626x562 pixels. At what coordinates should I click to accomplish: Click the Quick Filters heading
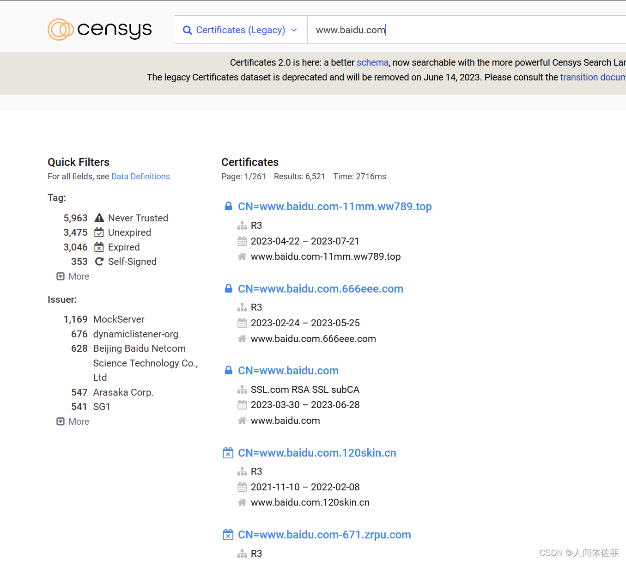[79, 162]
